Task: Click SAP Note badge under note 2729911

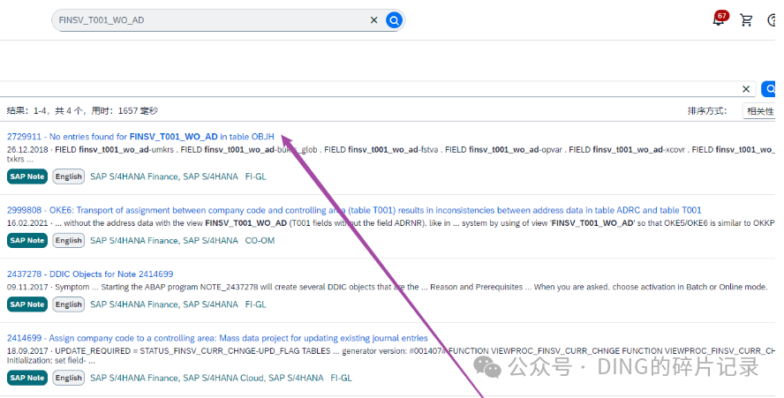Action: click(x=27, y=176)
